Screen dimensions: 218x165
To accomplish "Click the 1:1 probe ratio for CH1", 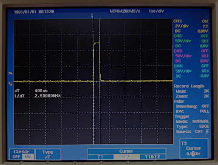I will click(x=205, y=26).
